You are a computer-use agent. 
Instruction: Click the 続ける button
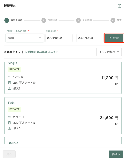pyautogui.click(x=116, y=154)
